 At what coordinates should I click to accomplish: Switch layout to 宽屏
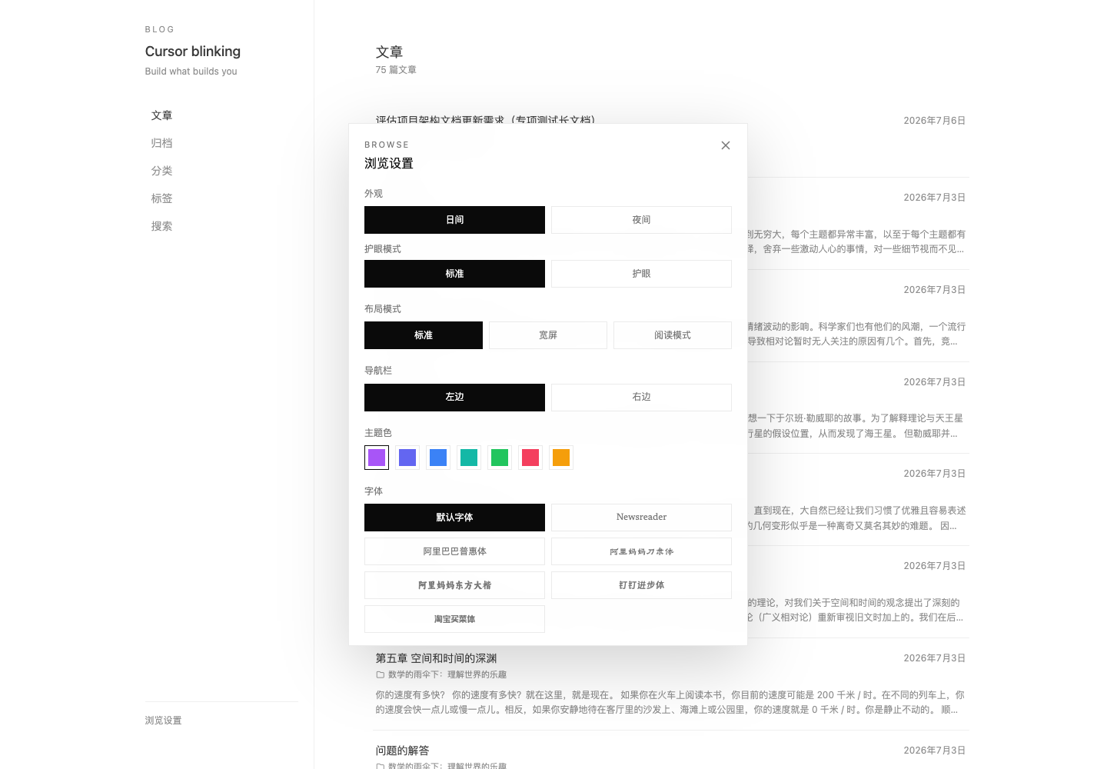coord(548,335)
